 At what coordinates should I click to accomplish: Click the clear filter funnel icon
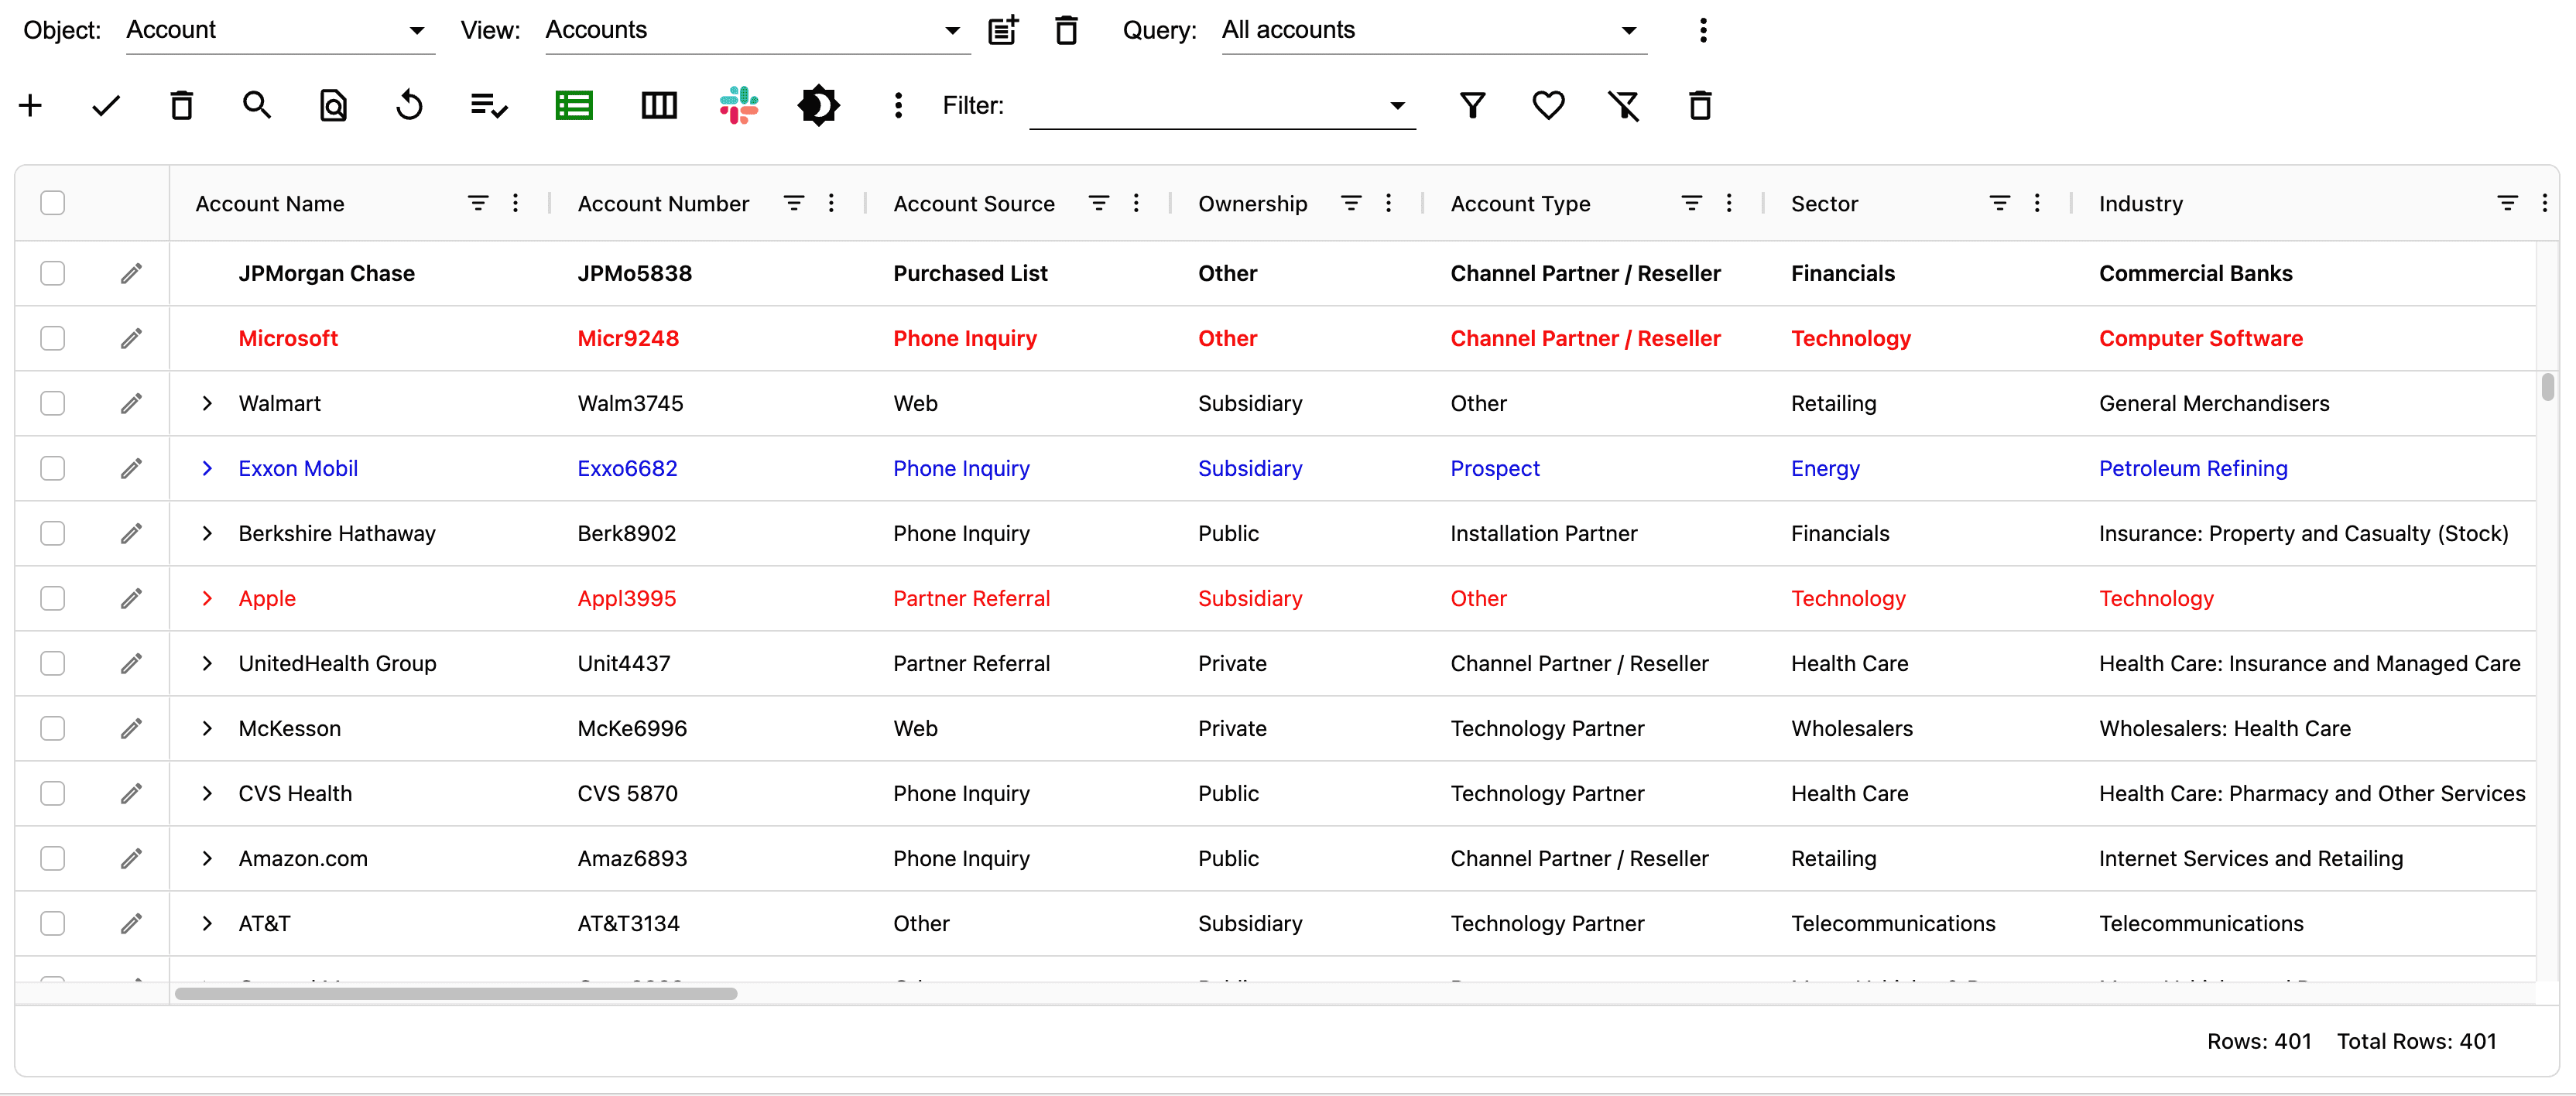(x=1623, y=105)
